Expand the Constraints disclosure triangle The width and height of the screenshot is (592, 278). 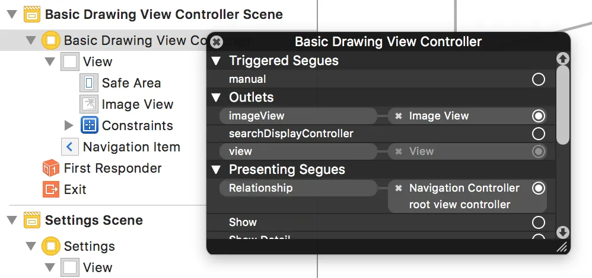click(x=69, y=125)
